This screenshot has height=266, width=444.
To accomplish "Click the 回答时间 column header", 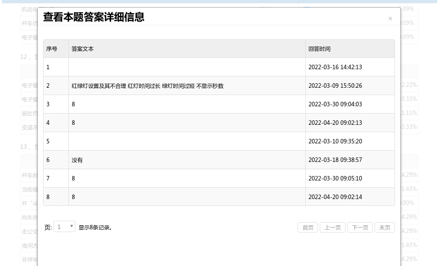I will [x=319, y=49].
